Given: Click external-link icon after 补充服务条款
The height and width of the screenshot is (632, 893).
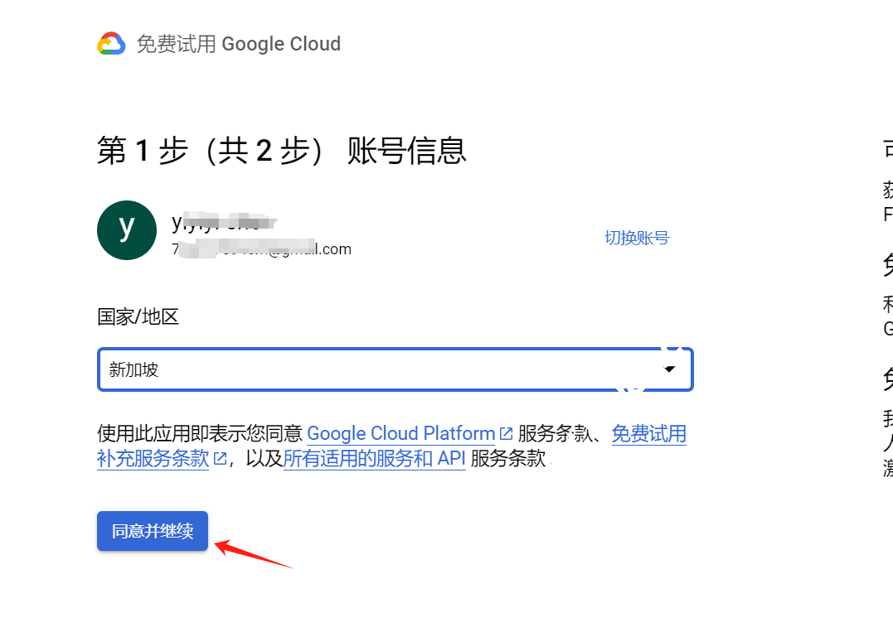Looking at the screenshot, I should [x=220, y=459].
